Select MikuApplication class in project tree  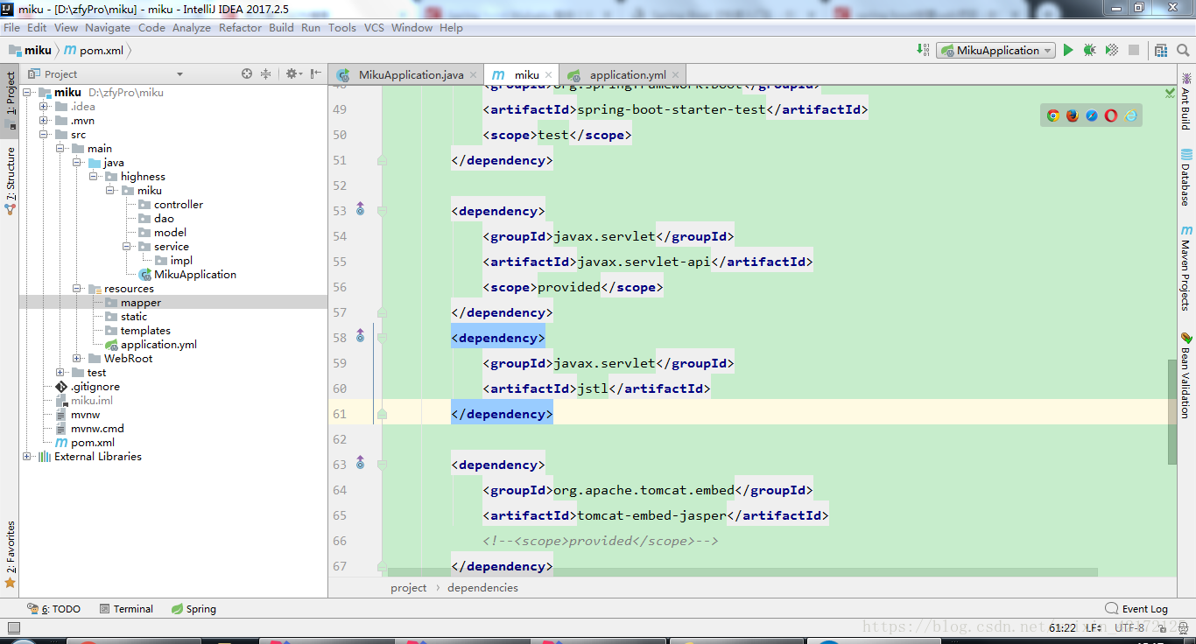click(x=195, y=275)
